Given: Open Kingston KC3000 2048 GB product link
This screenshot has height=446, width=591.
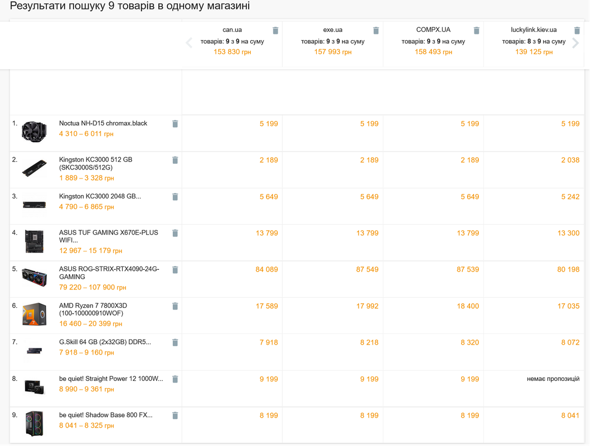Looking at the screenshot, I should click(100, 196).
